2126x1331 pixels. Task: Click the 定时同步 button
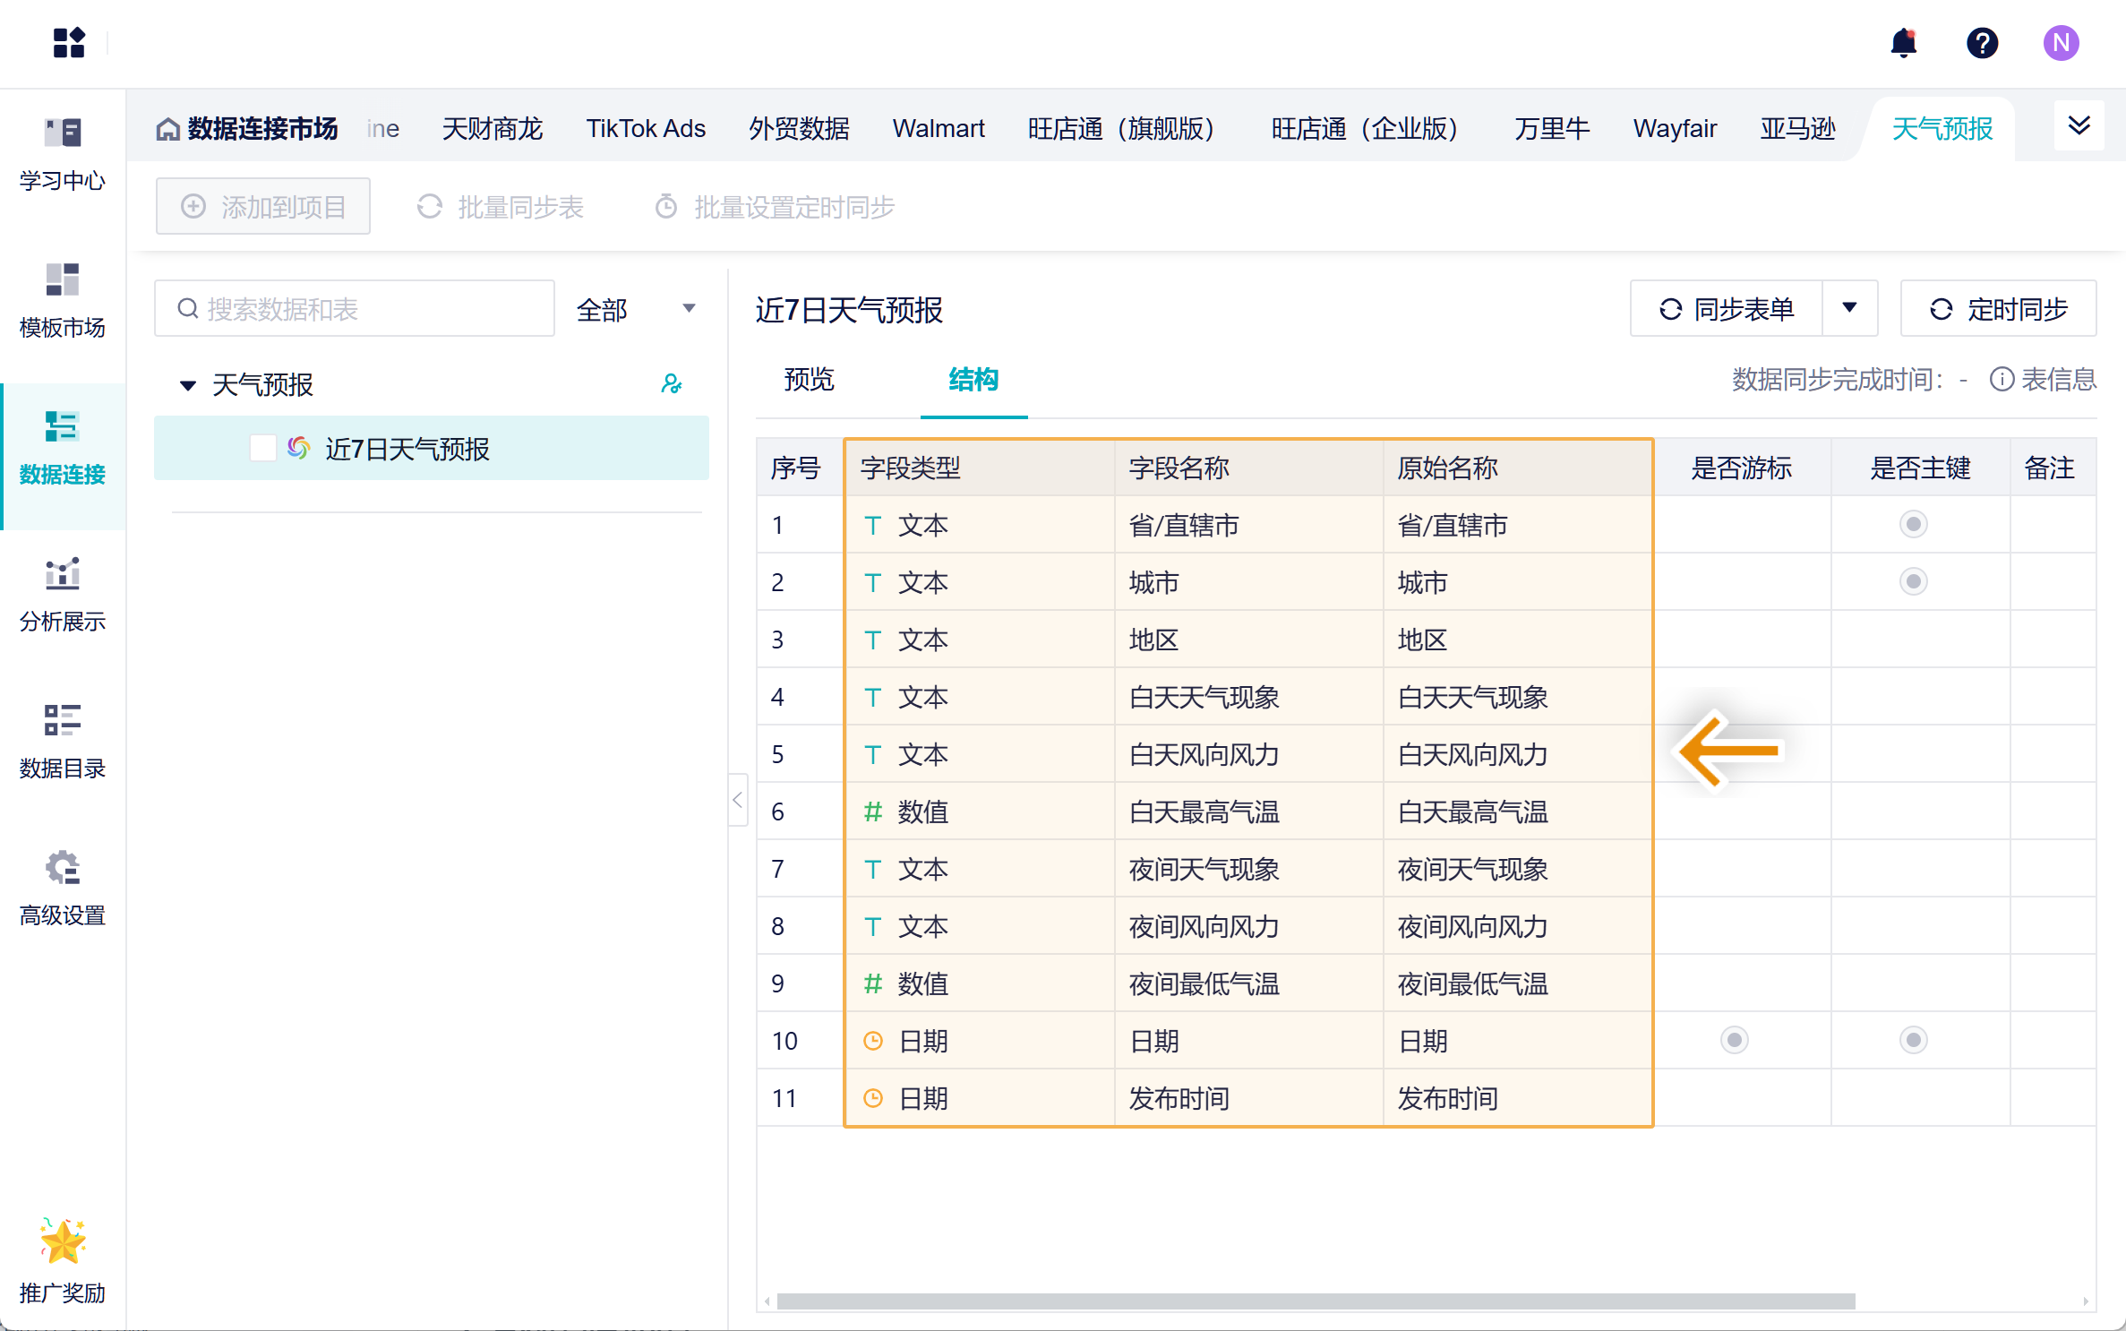1998,309
